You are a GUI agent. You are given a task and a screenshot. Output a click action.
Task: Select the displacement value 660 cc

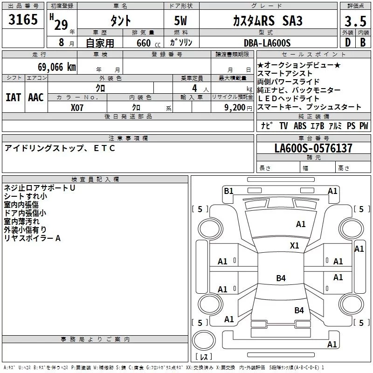point(148,43)
